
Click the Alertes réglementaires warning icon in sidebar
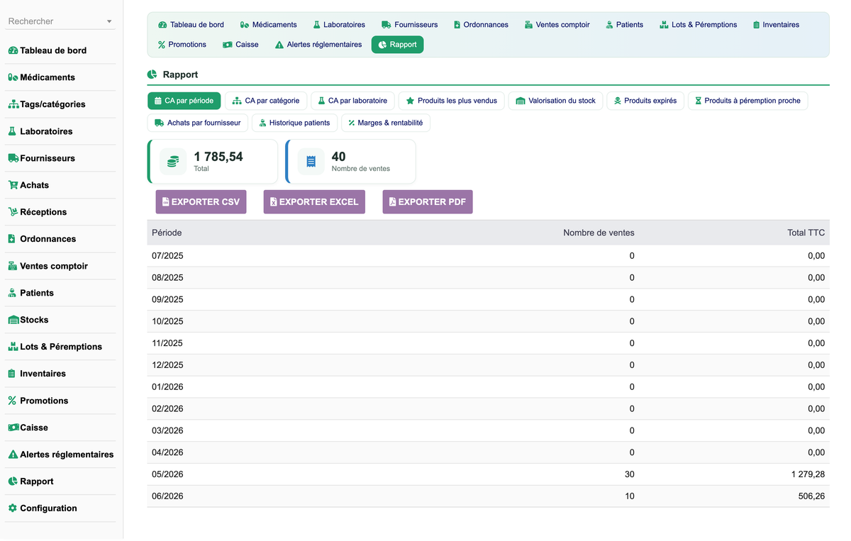click(x=13, y=455)
